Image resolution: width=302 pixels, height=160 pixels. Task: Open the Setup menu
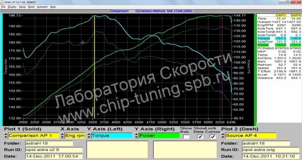(22, 7)
